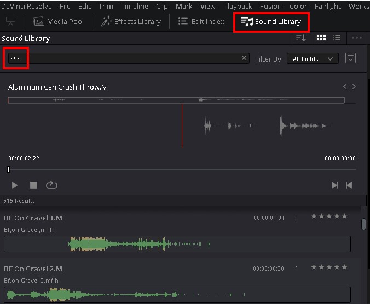The height and width of the screenshot is (304, 370).
Task: Move the preview position slider handle
Action: (x=9, y=170)
